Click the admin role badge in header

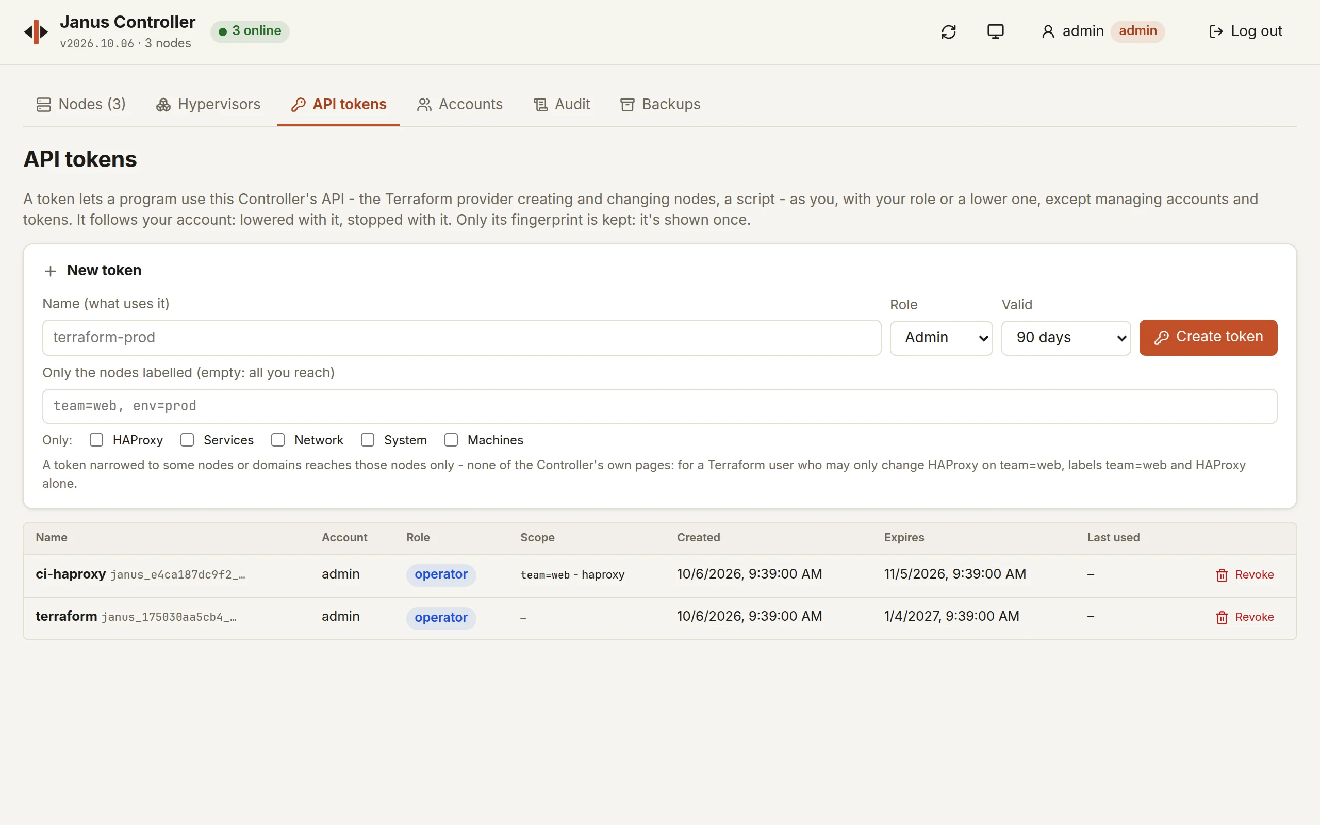(x=1138, y=31)
